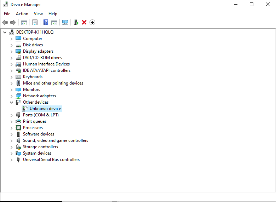
Task: Open the Properties toolbar icon
Action: coord(35,22)
